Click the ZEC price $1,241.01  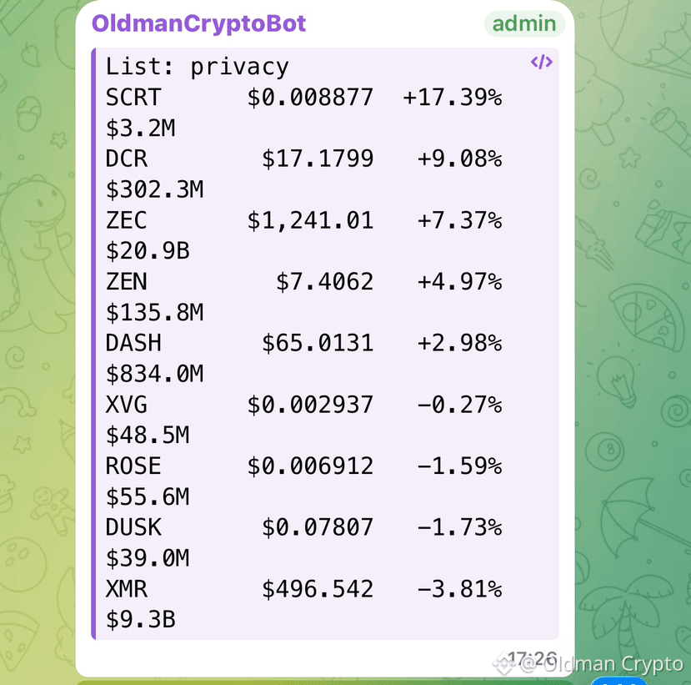[x=310, y=220]
